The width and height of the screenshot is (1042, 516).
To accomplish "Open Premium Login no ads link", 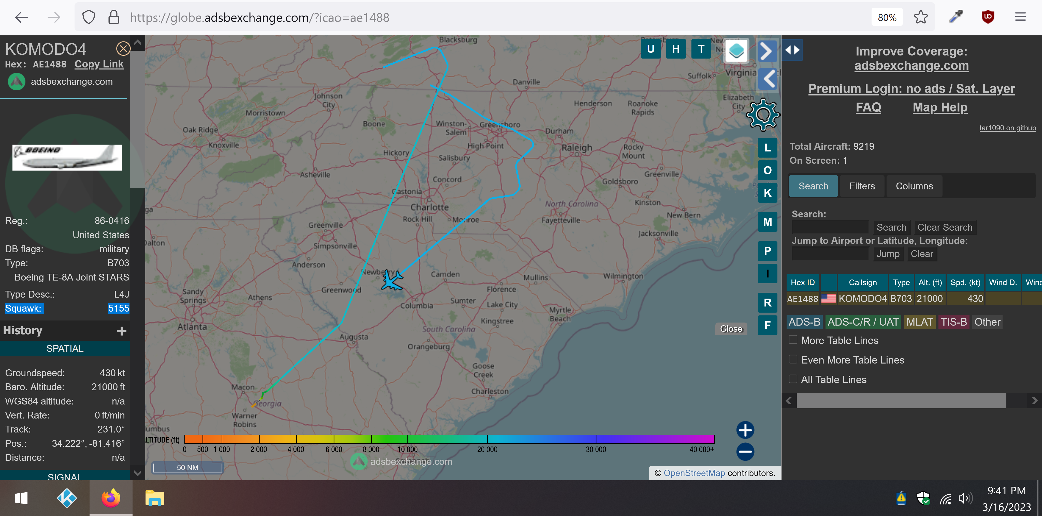I will click(x=911, y=89).
